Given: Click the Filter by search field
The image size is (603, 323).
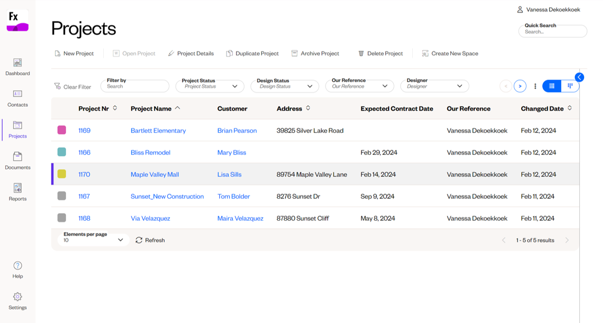Looking at the screenshot, I should pyautogui.click(x=135, y=86).
